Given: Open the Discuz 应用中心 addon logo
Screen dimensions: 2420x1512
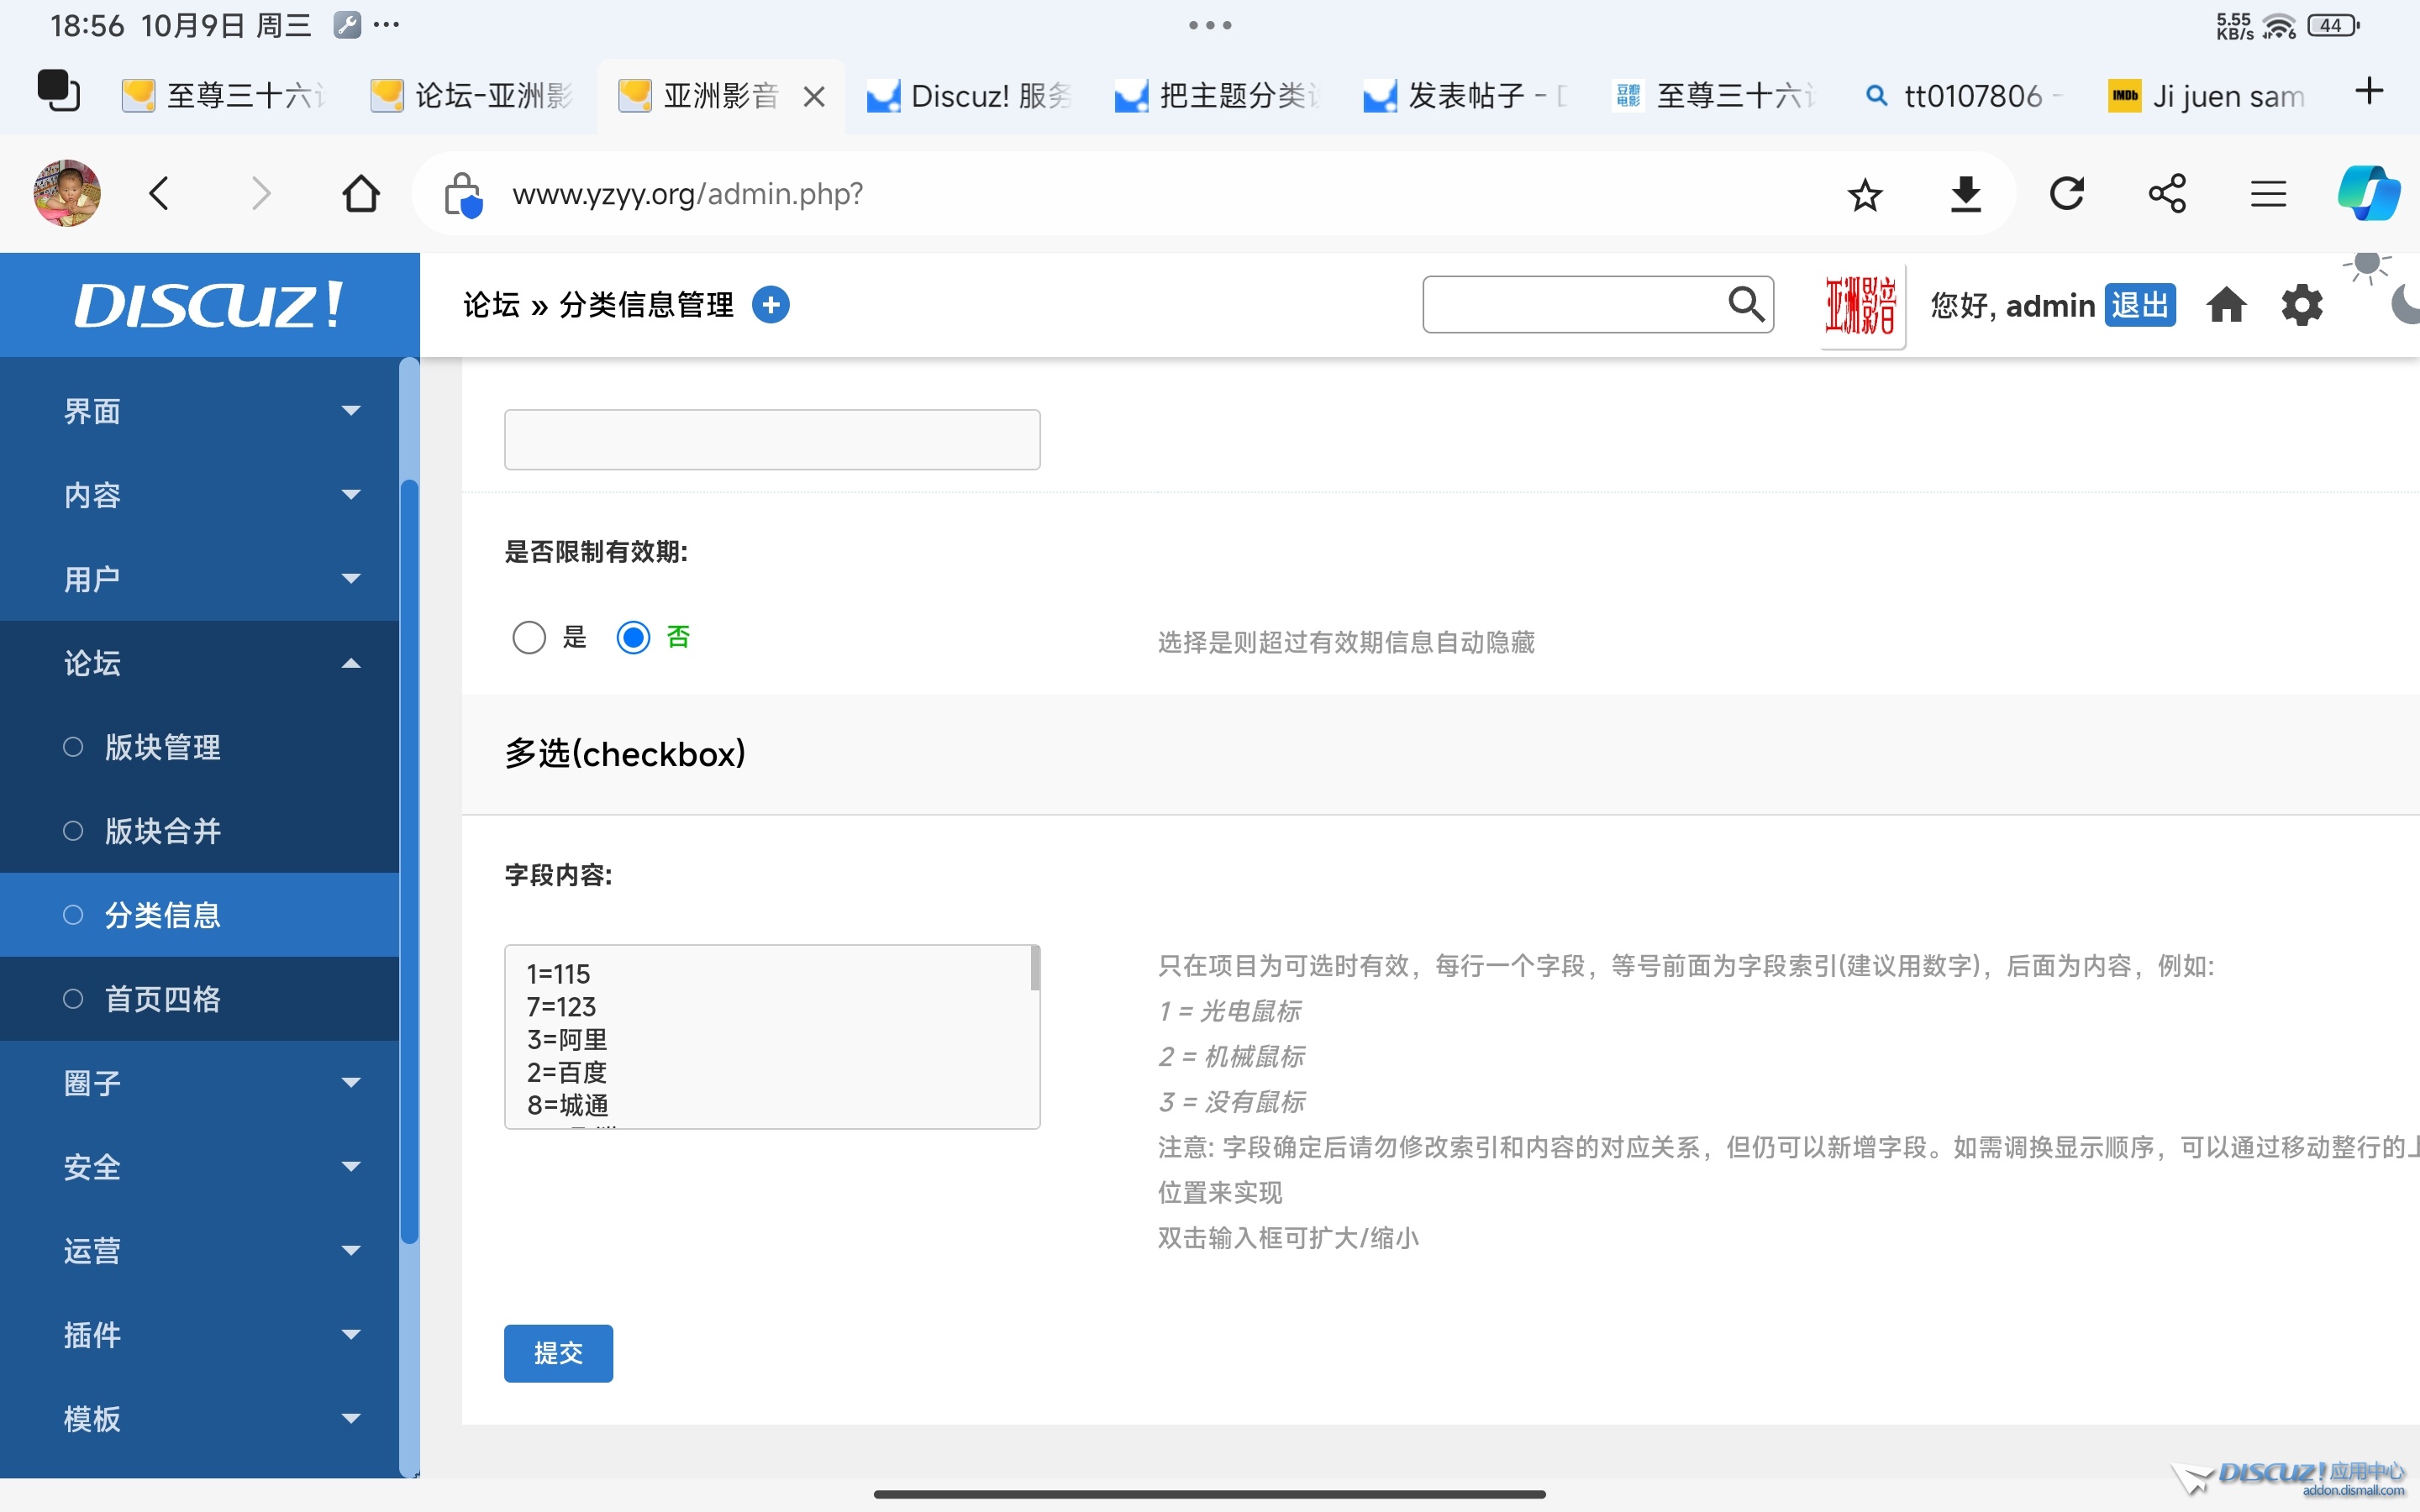Looking at the screenshot, I should [x=2290, y=1478].
